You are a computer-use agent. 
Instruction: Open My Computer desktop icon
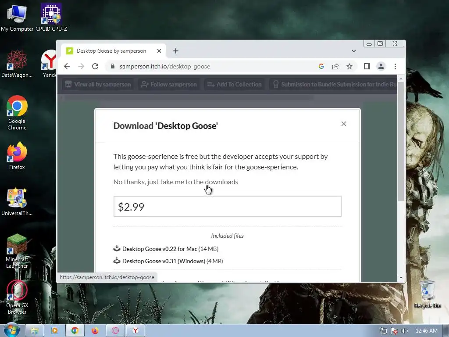[17, 18]
